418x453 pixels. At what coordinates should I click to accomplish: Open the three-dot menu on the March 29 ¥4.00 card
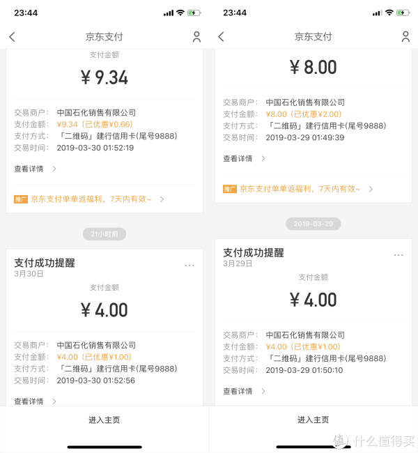tap(398, 255)
